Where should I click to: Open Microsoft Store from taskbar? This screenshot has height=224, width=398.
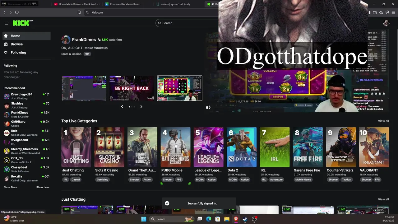tap(218, 219)
